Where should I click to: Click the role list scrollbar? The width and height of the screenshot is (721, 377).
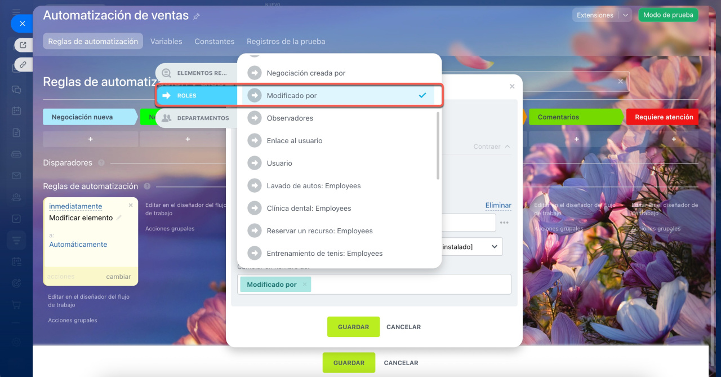pos(438,145)
